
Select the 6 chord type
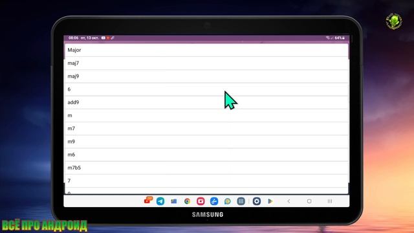click(206, 89)
